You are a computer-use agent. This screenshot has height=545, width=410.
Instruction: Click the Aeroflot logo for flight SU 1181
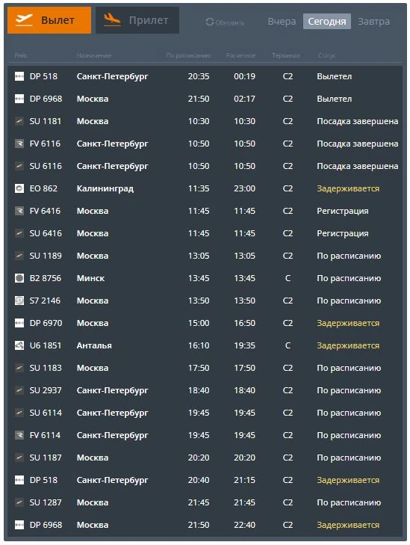tap(19, 121)
